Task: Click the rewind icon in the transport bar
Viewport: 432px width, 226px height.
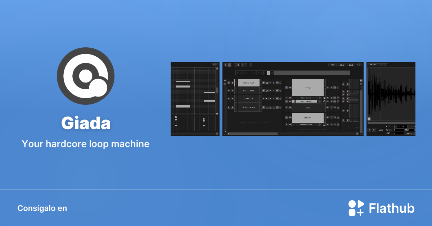Action: 225,65
